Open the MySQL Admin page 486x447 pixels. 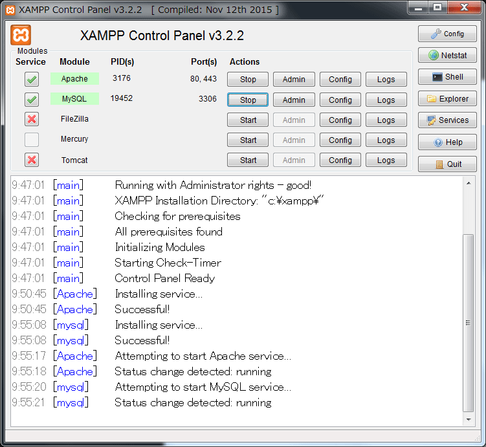pyautogui.click(x=294, y=100)
